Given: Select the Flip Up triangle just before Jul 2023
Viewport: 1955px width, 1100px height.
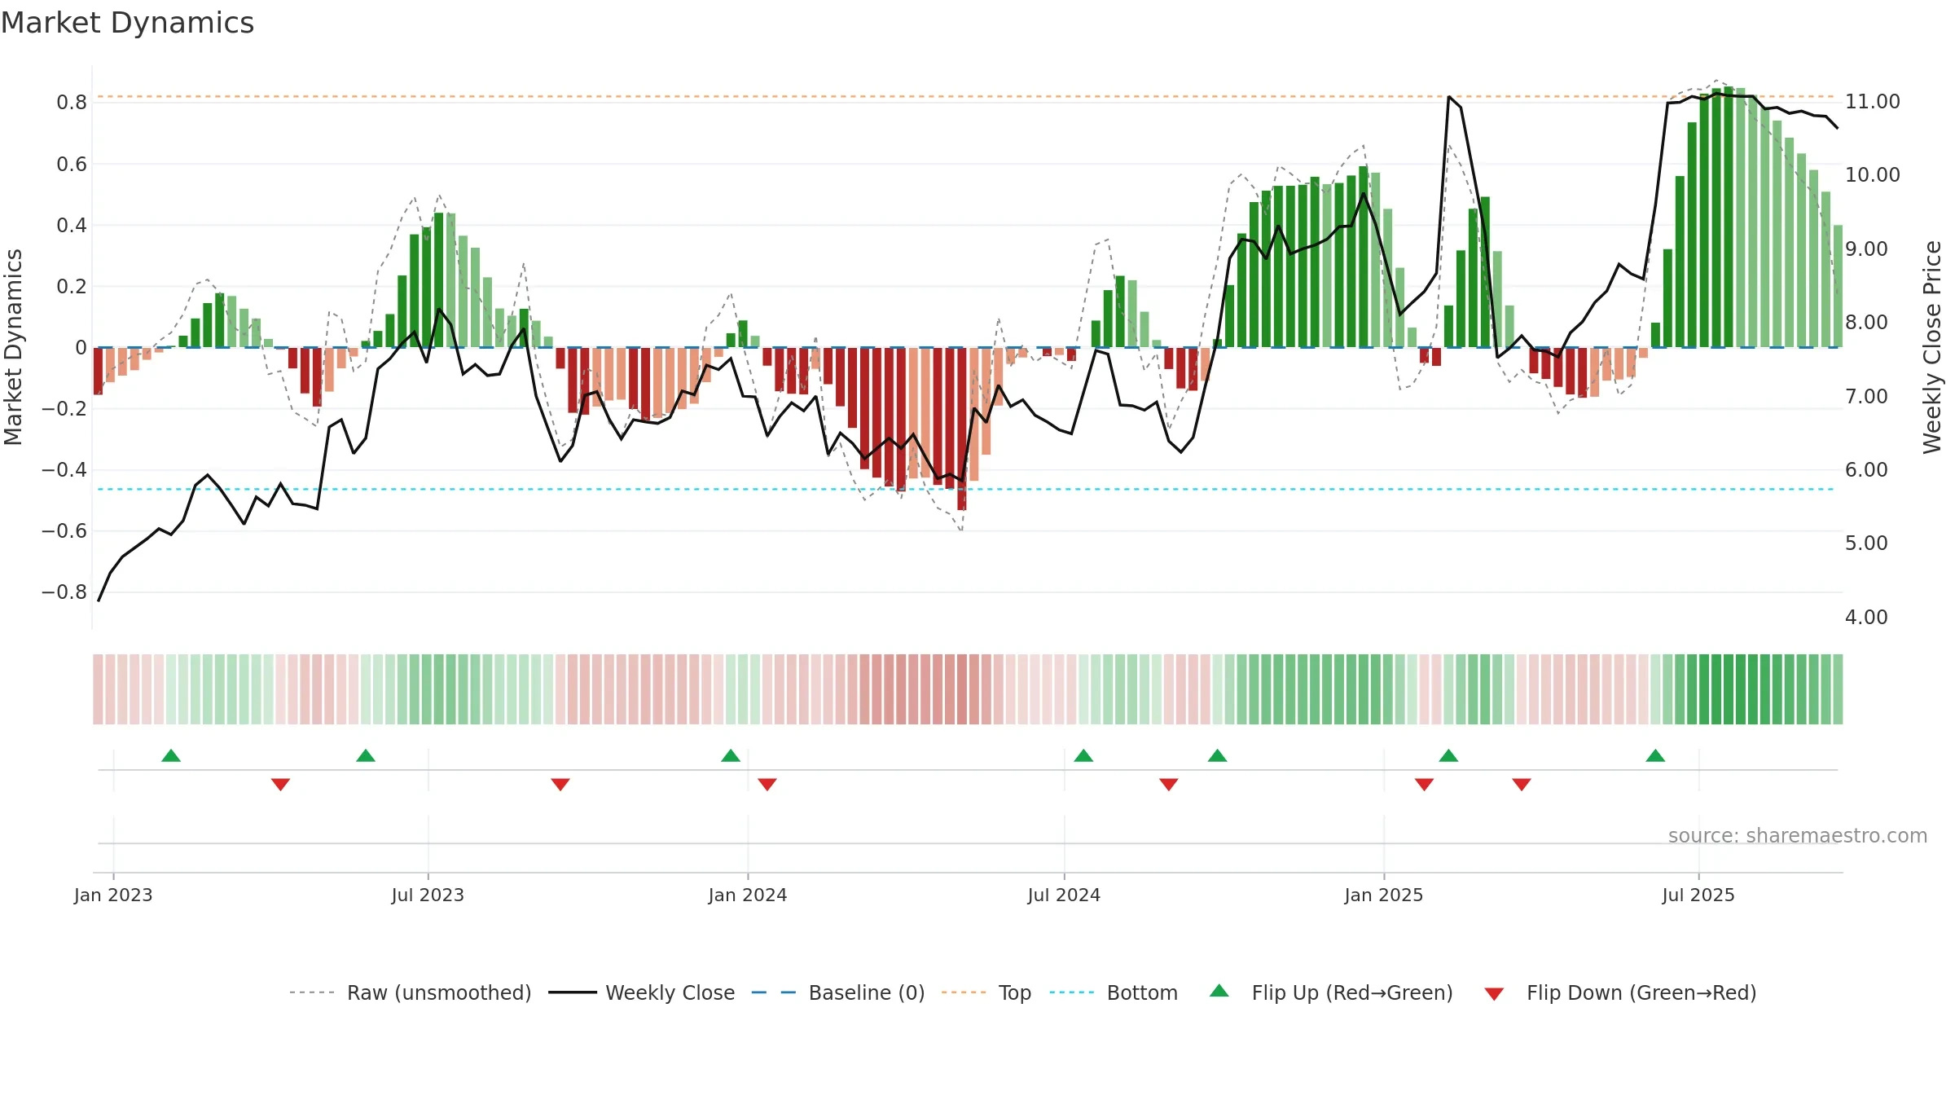Looking at the screenshot, I should 366,755.
